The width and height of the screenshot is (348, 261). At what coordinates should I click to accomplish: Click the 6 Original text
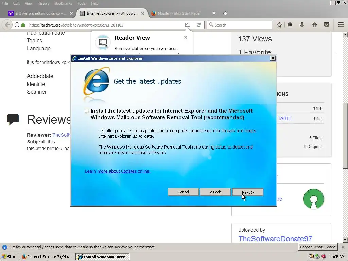tap(313, 147)
